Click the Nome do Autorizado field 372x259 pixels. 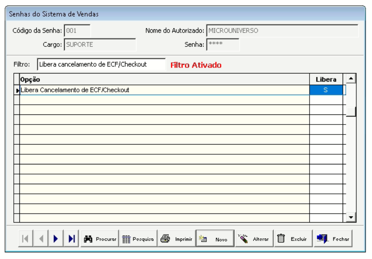[282, 31]
